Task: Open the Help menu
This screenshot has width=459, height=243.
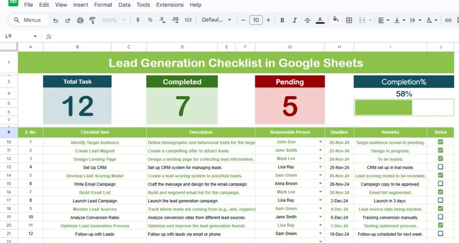Action: point(196,5)
